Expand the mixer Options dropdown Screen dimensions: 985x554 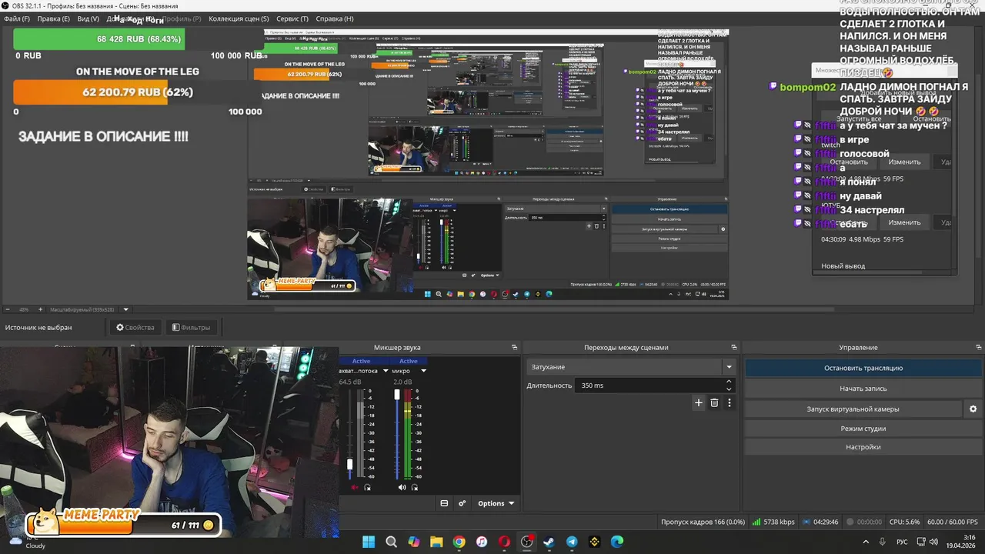[496, 503]
